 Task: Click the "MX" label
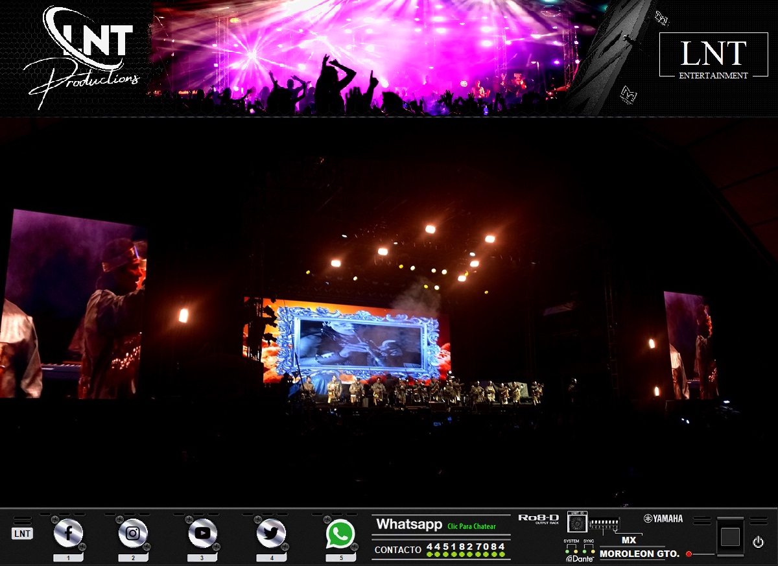pos(629,540)
